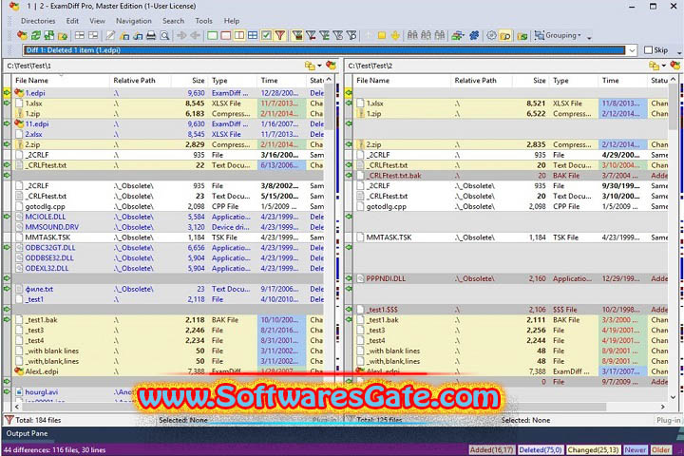
Task: Click the left arrow navigation icon
Action: point(195,35)
